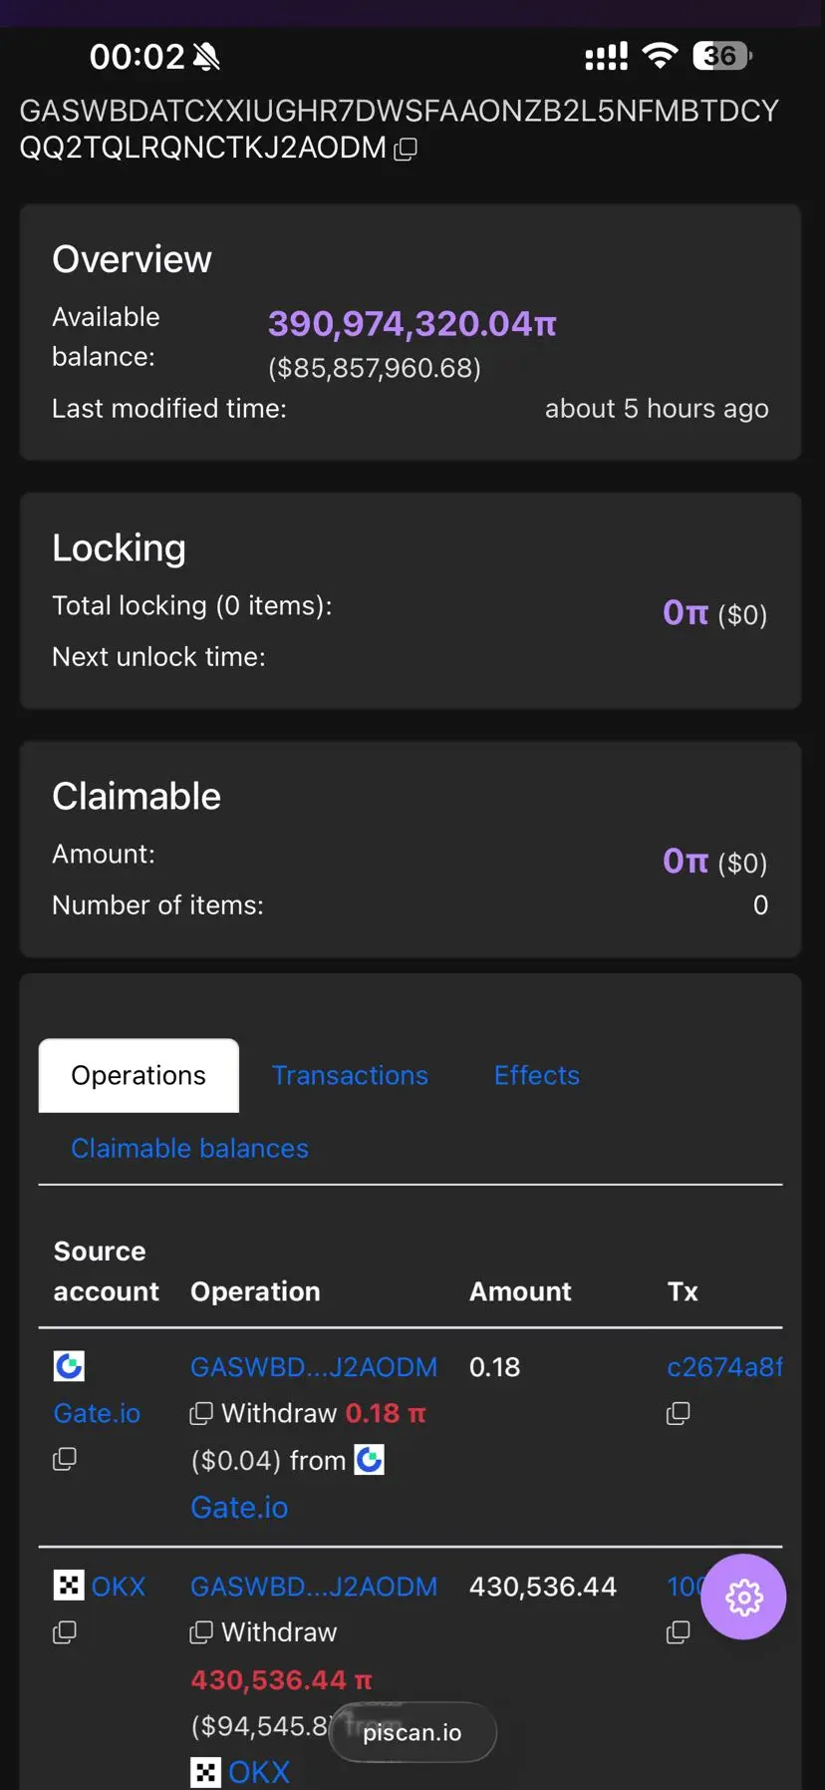The image size is (825, 1790).
Task: Switch to the Transactions tab
Action: click(350, 1075)
